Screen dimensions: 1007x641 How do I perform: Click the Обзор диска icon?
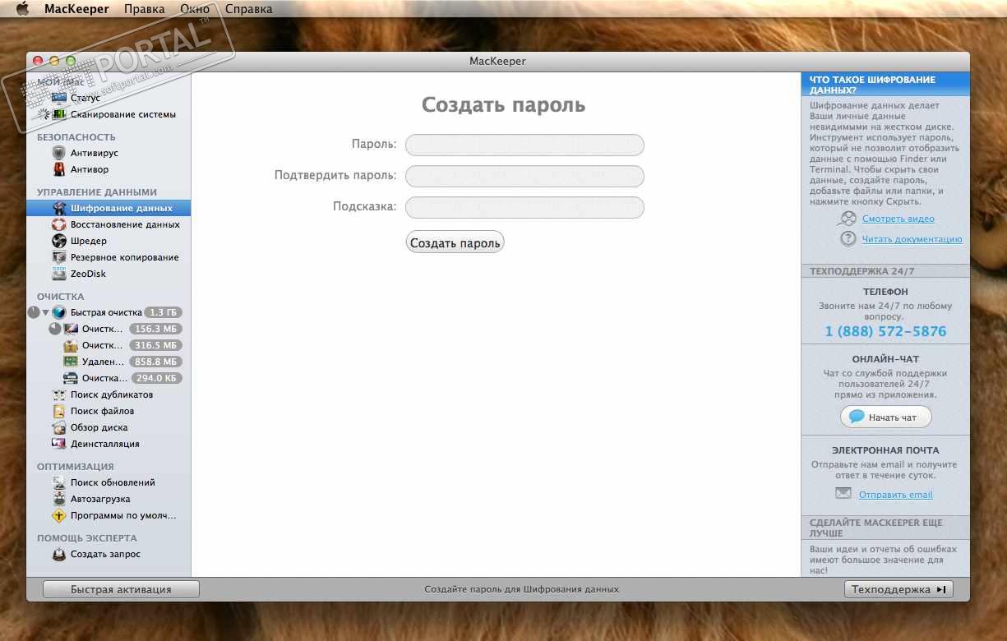pos(59,427)
